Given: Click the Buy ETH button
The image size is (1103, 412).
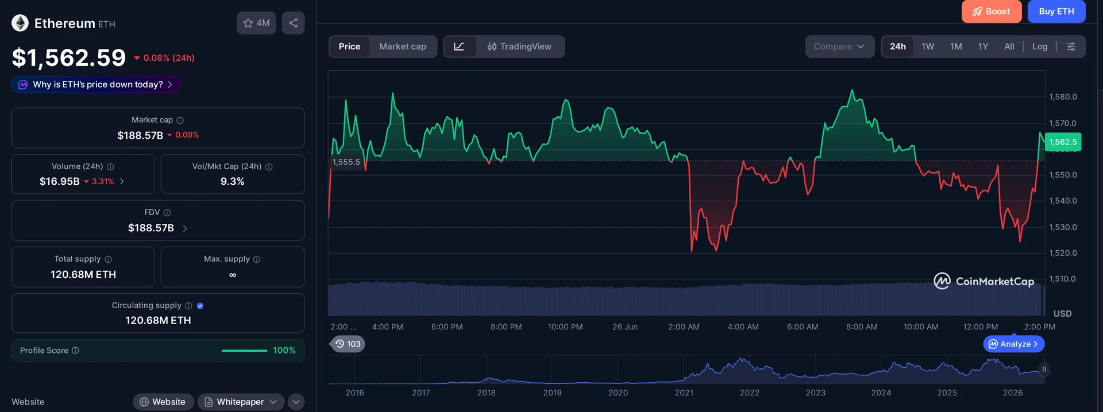Looking at the screenshot, I should pyautogui.click(x=1056, y=11).
